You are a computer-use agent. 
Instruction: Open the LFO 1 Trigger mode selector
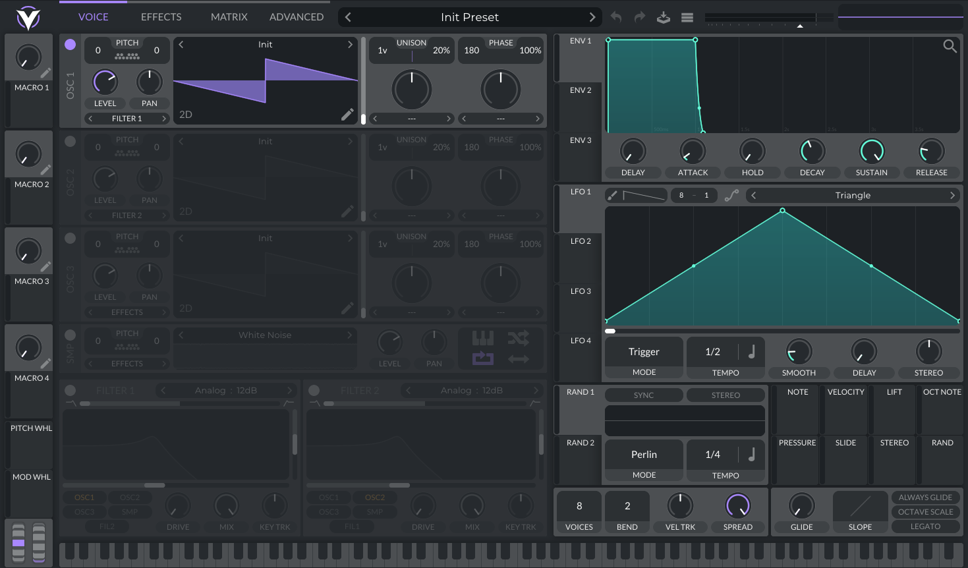click(x=644, y=352)
